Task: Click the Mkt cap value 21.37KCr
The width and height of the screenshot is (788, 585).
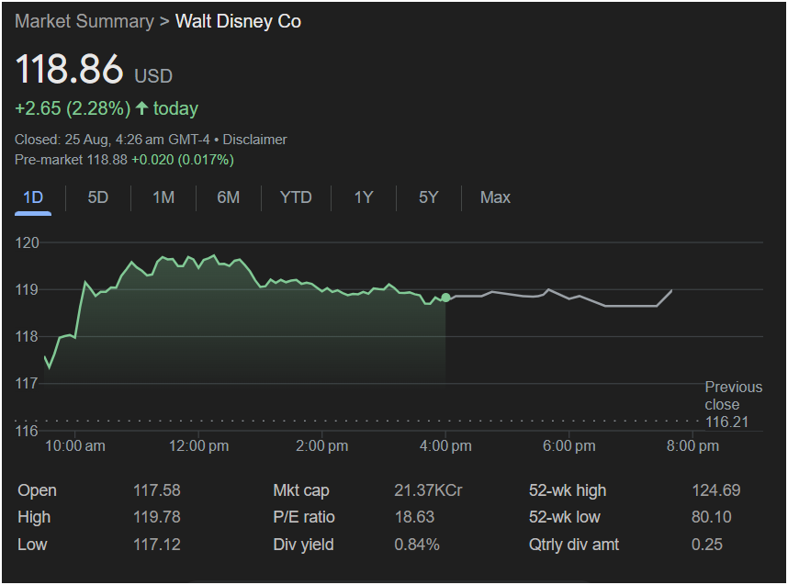Action: (428, 490)
